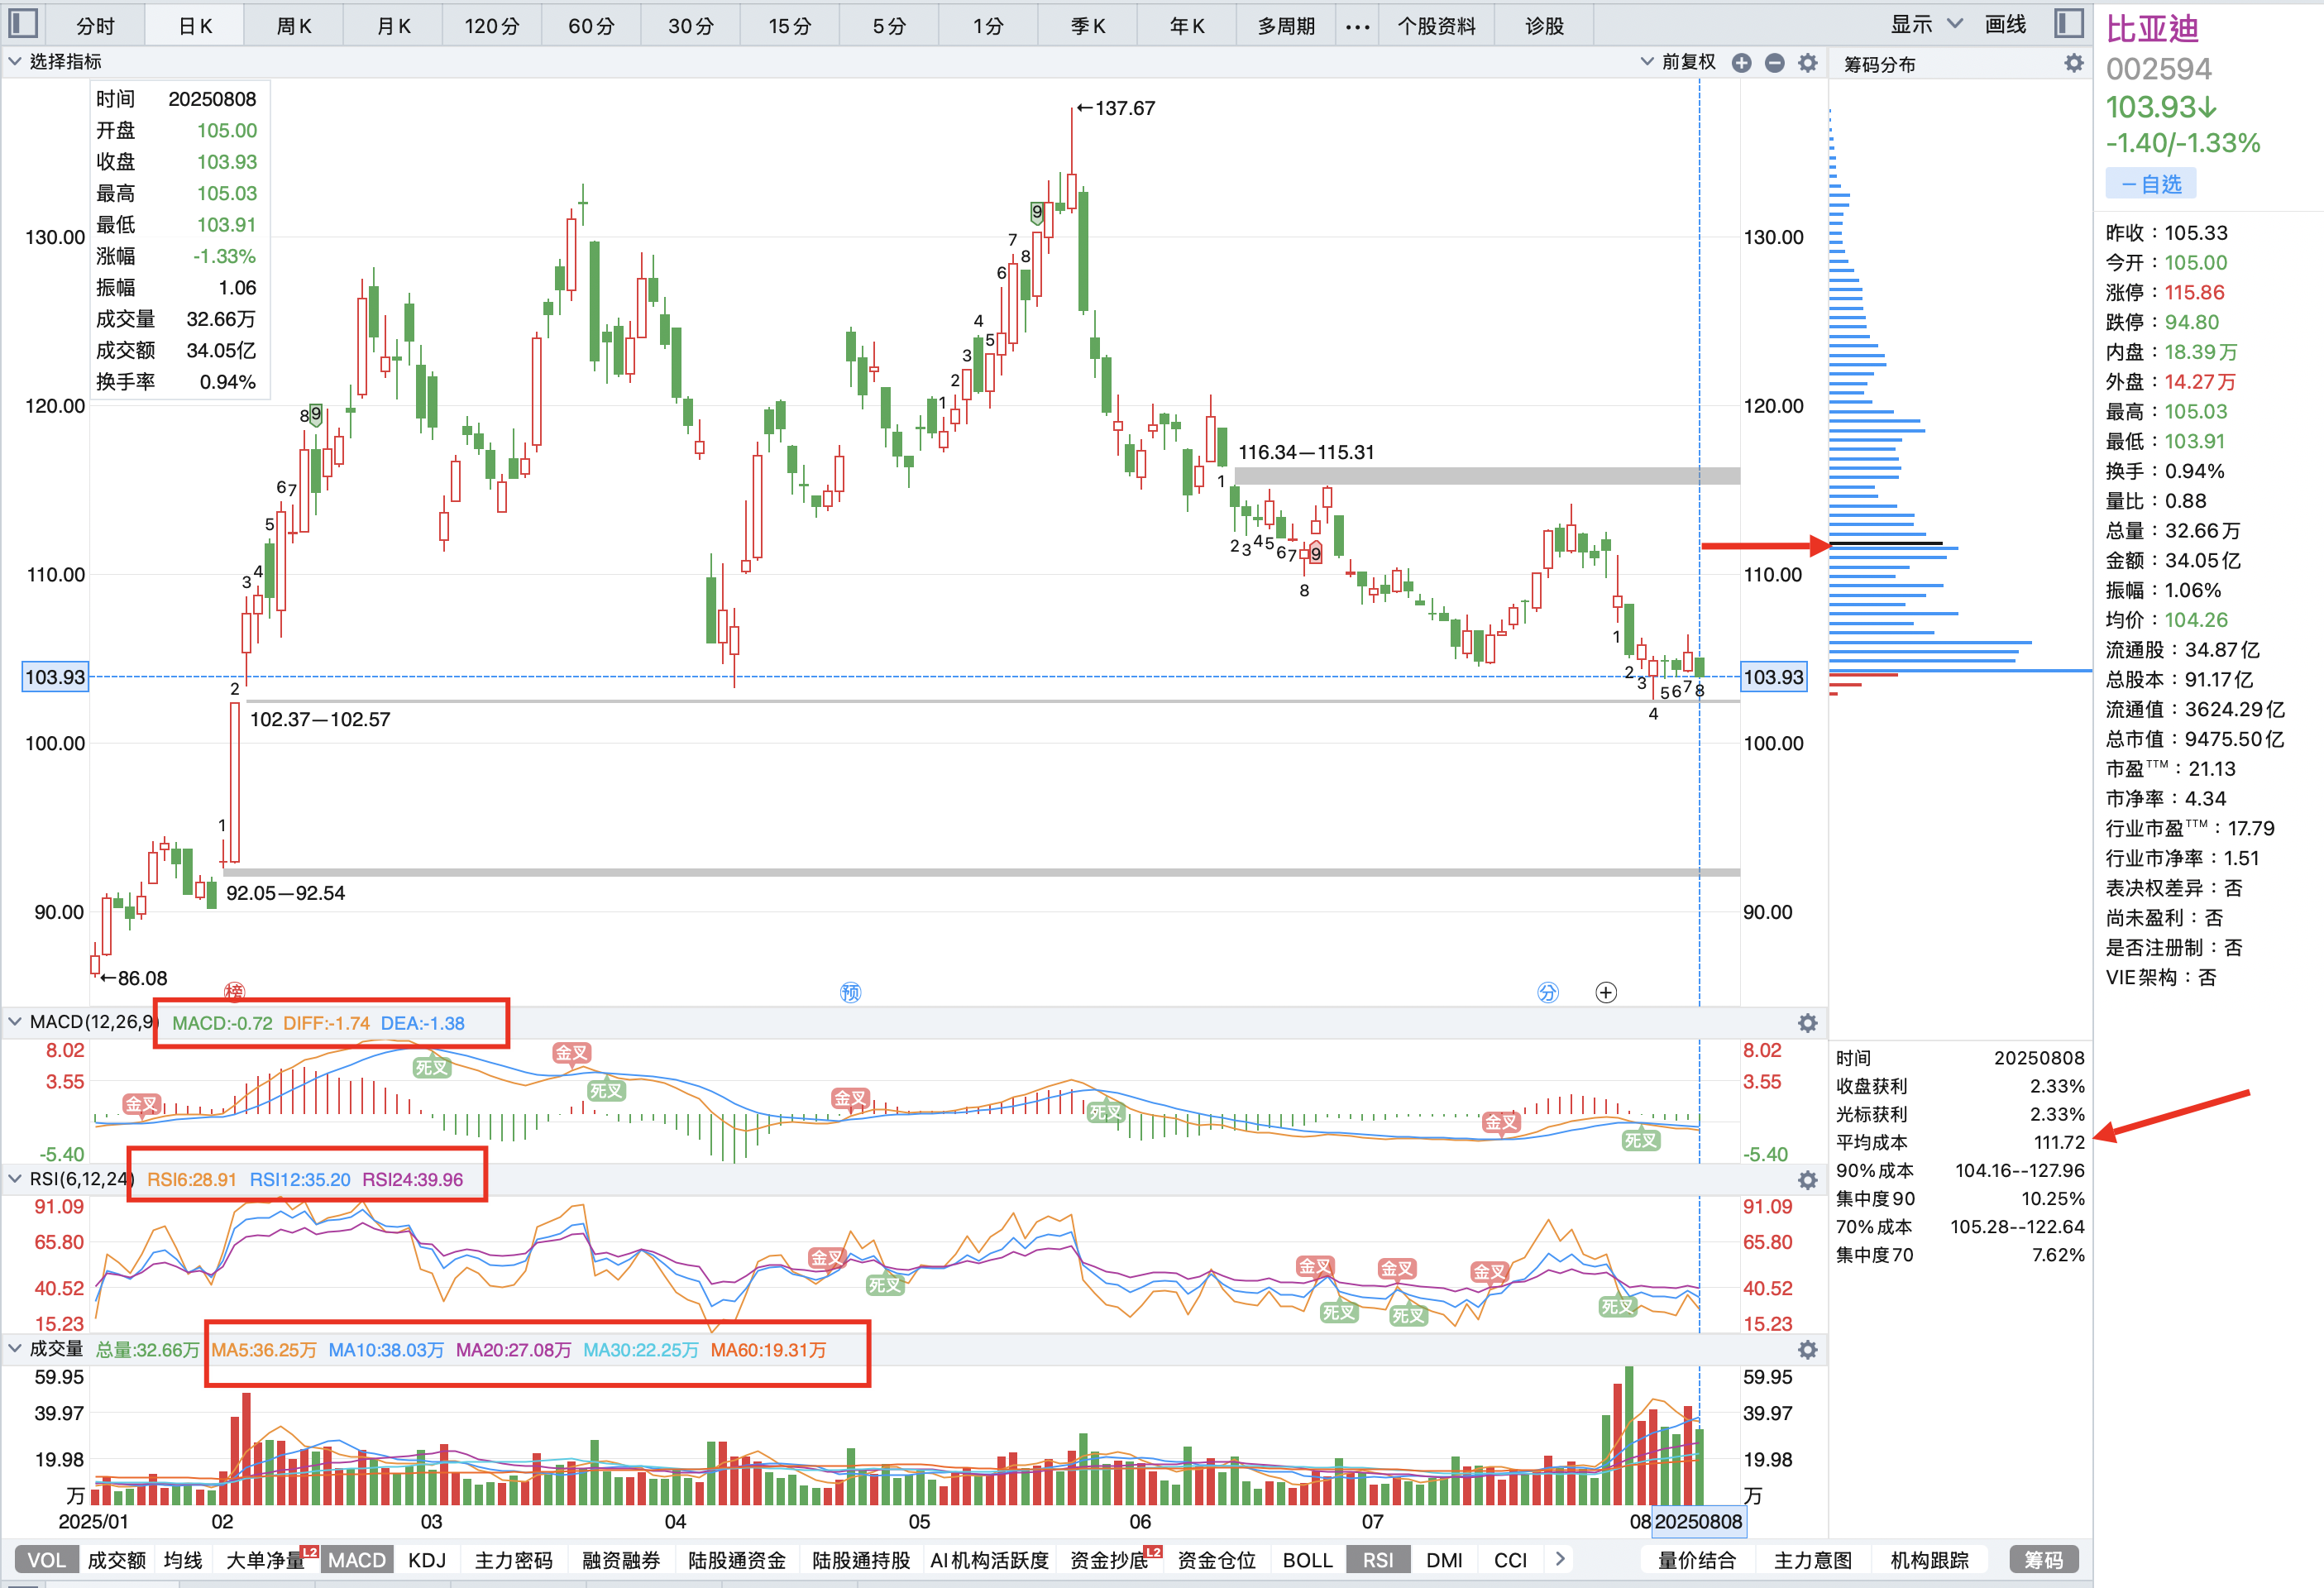Click the zoom-out minus icon near 前复权
The height and width of the screenshot is (1588, 2324).
[1774, 63]
